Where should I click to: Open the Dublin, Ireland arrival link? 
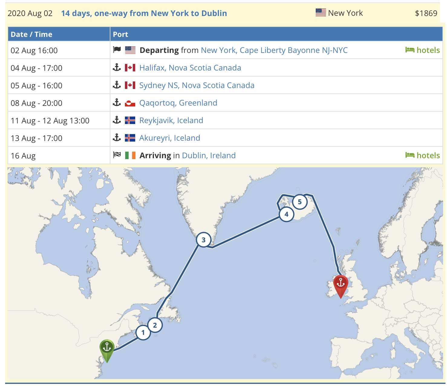coord(209,155)
